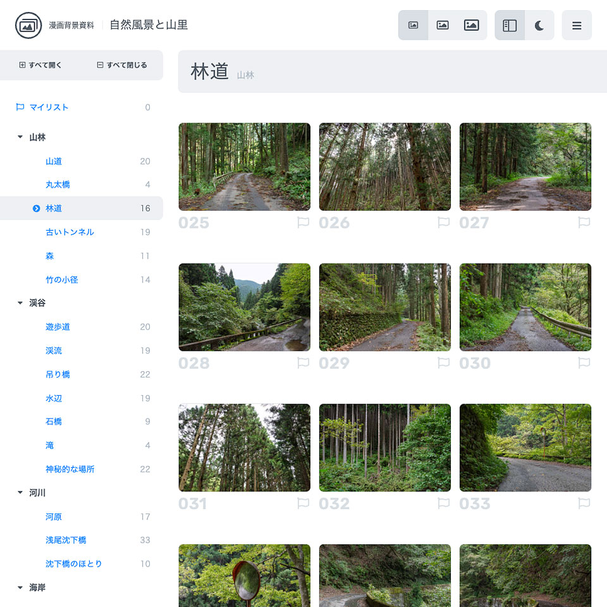607x607 pixels.
Task: Expand the 海岸 category
Action: tap(20, 587)
